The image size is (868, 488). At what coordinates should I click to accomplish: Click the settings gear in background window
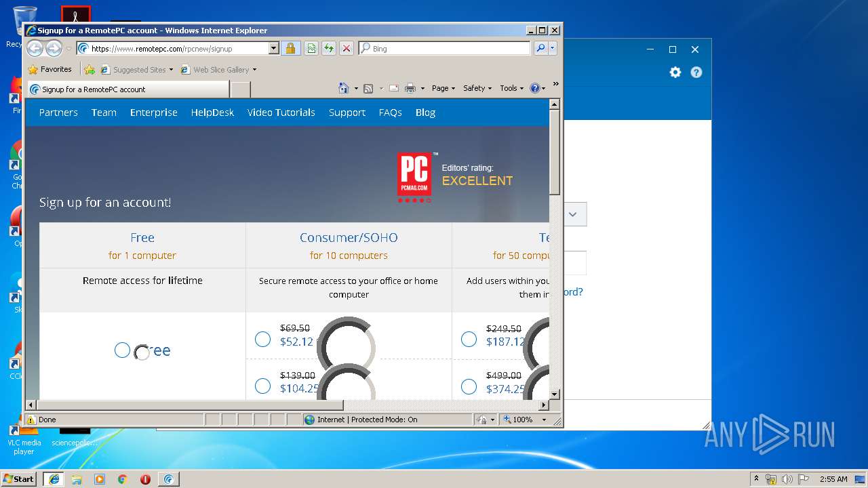(x=675, y=72)
